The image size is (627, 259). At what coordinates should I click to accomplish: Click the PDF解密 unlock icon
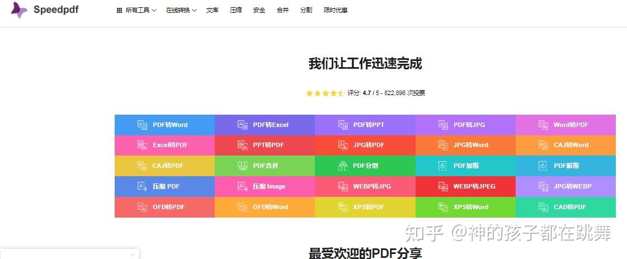pos(542,166)
